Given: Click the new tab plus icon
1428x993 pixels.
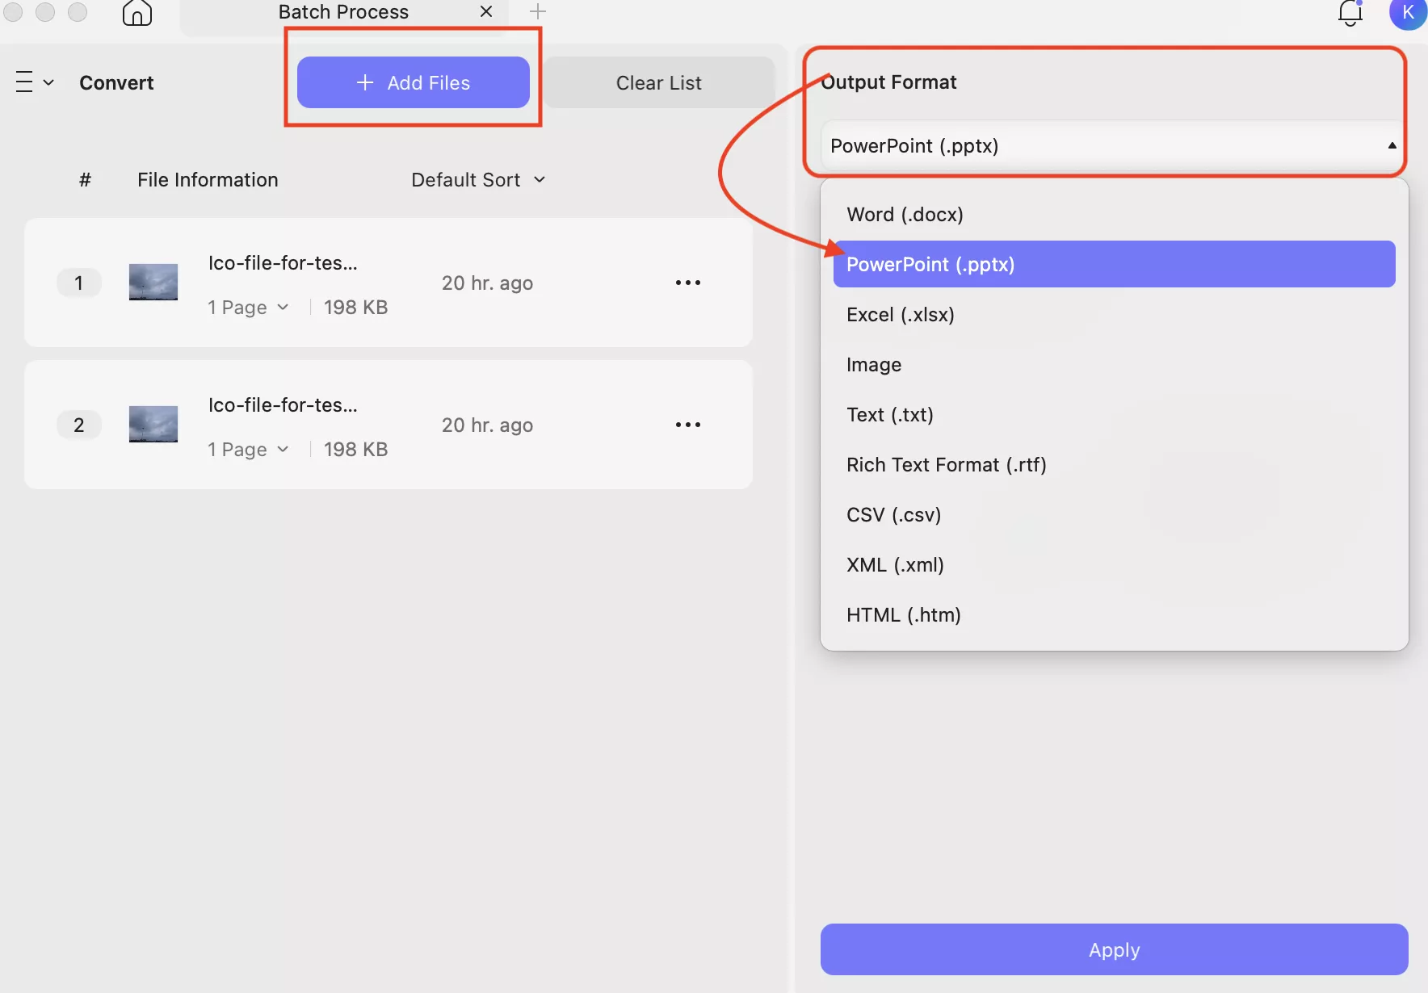Looking at the screenshot, I should pyautogui.click(x=538, y=11).
